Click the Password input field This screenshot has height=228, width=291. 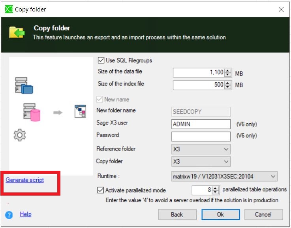(201, 136)
